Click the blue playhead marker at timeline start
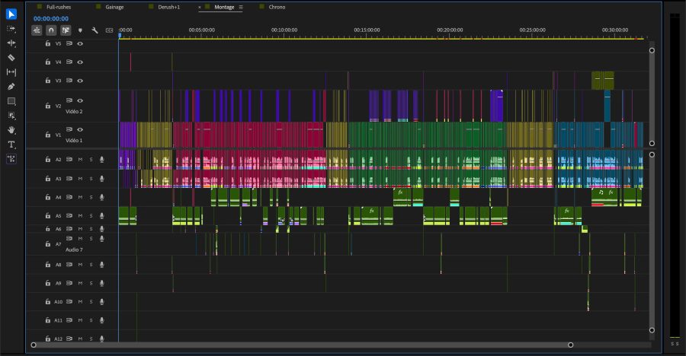The width and height of the screenshot is (686, 356). [x=120, y=36]
